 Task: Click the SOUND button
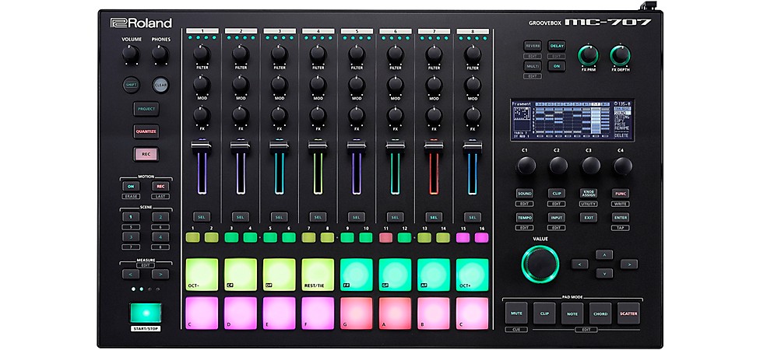pos(524,193)
